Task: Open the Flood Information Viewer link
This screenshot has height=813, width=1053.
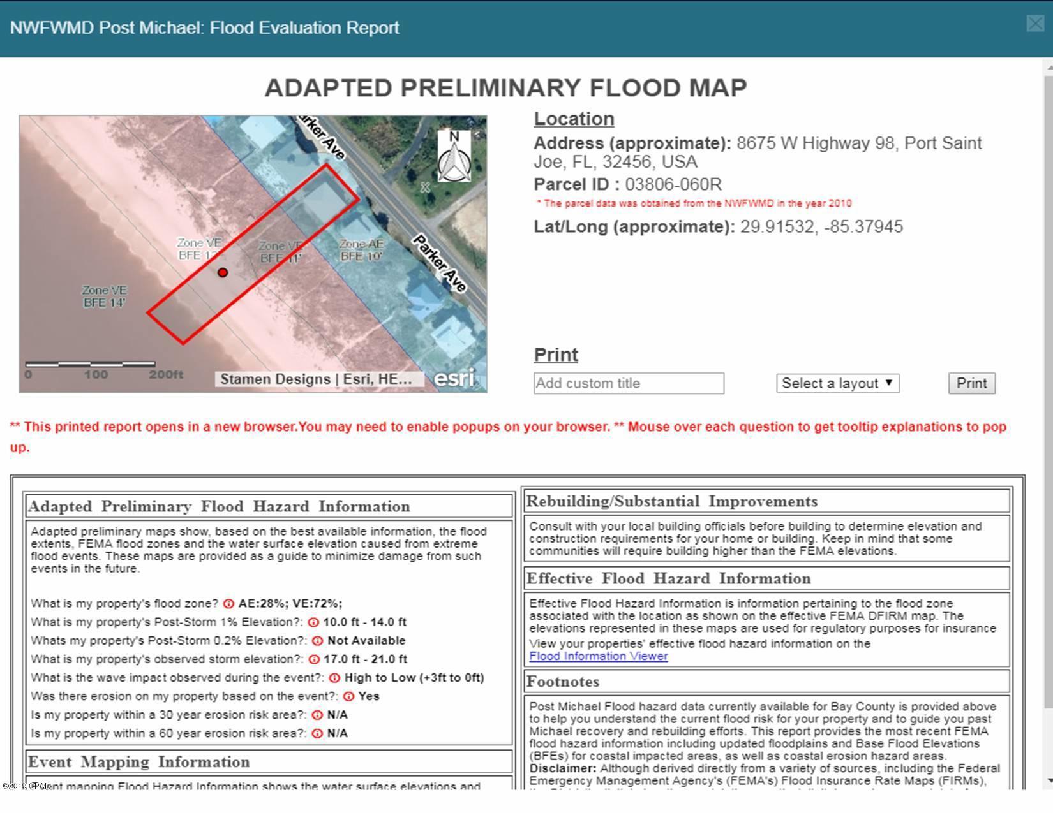Action: click(x=599, y=656)
